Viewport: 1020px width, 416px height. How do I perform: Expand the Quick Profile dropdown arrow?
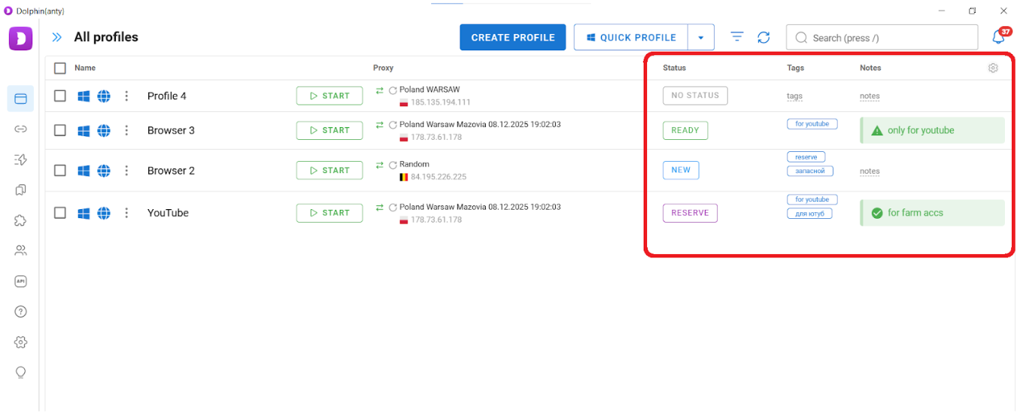click(x=701, y=38)
